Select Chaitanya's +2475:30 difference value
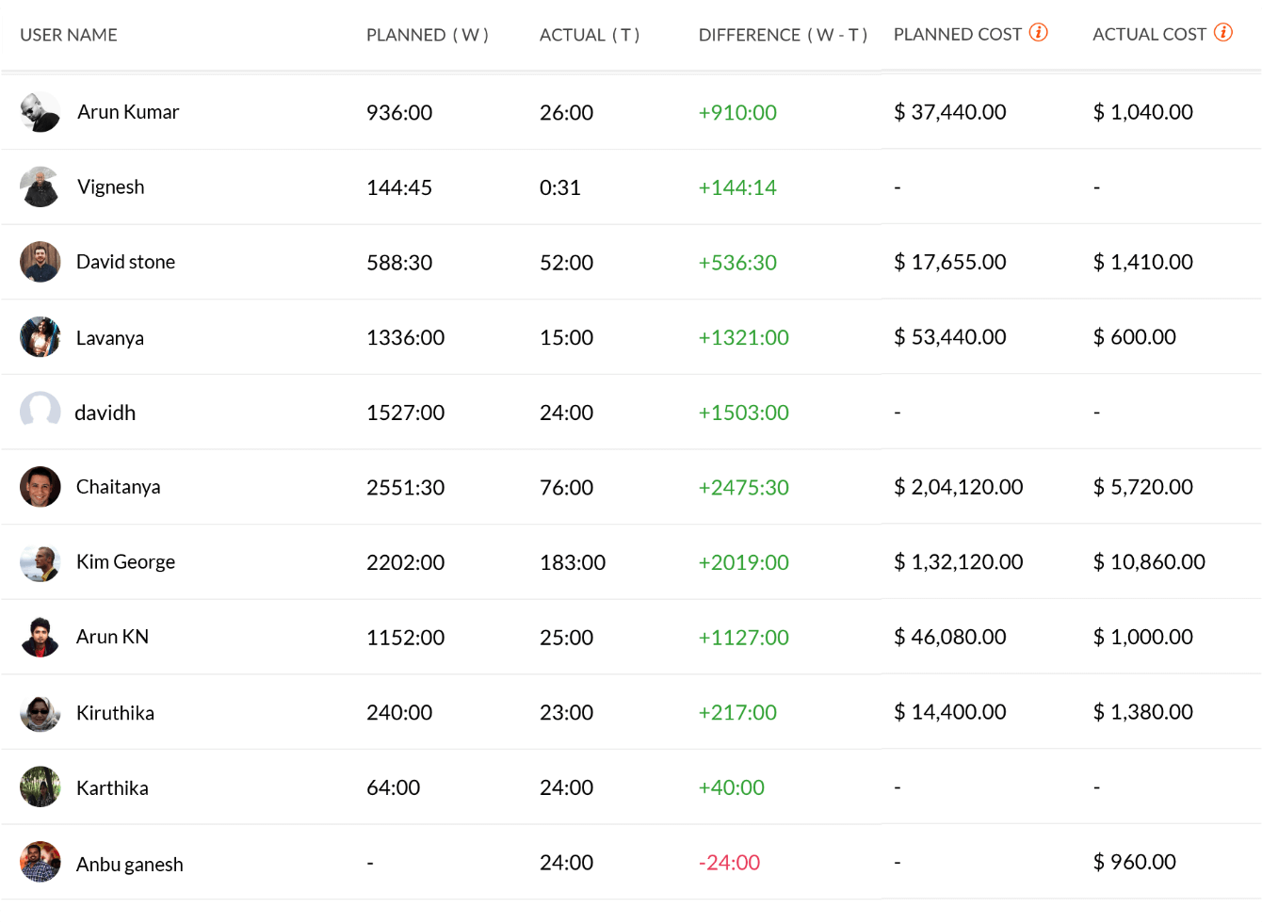The width and height of the screenshot is (1262, 924). [744, 487]
